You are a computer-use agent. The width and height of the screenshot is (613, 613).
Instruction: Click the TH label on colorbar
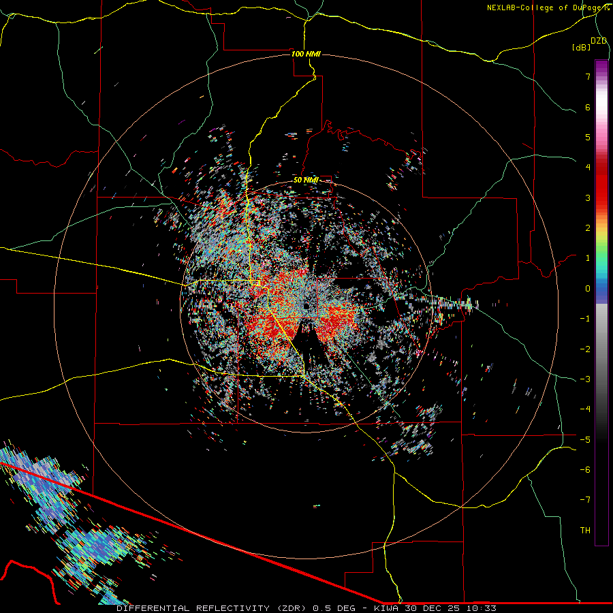tap(585, 530)
